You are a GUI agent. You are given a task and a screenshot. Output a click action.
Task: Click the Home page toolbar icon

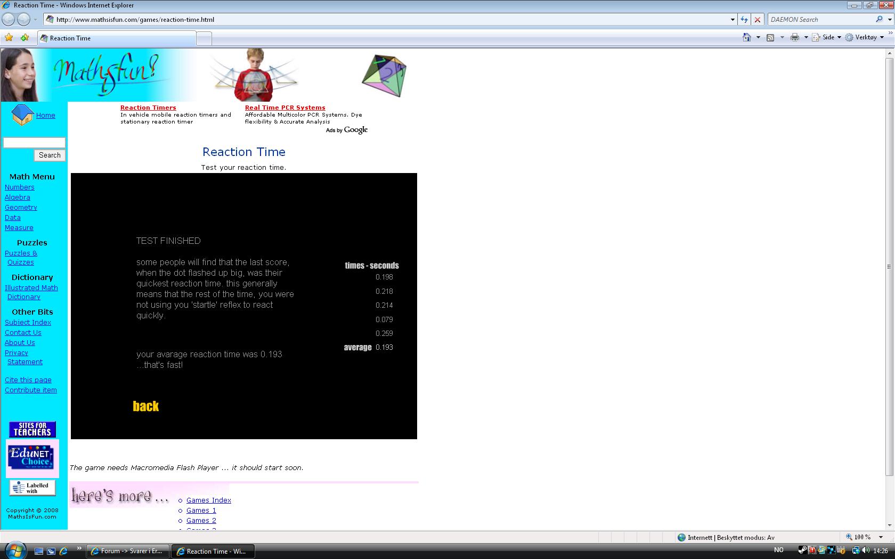pos(747,37)
